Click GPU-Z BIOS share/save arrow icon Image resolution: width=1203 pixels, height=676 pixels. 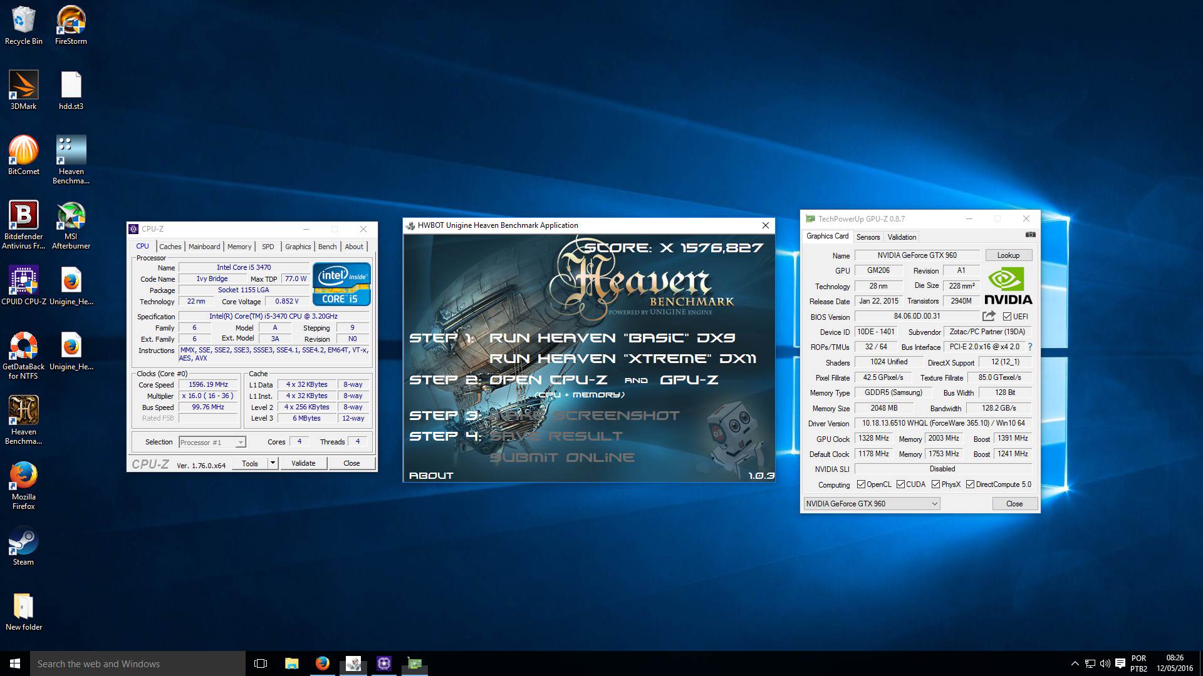click(989, 316)
